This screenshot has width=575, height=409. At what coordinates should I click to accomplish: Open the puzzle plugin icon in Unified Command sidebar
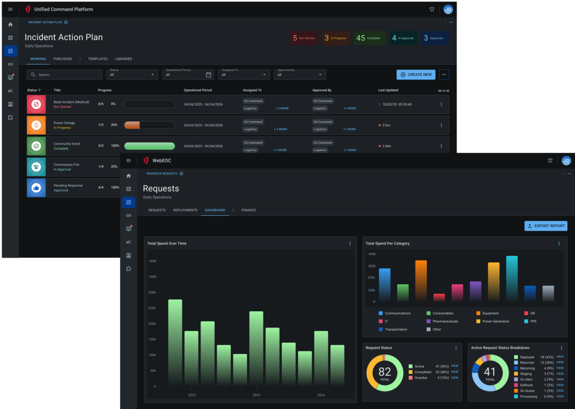(10, 117)
